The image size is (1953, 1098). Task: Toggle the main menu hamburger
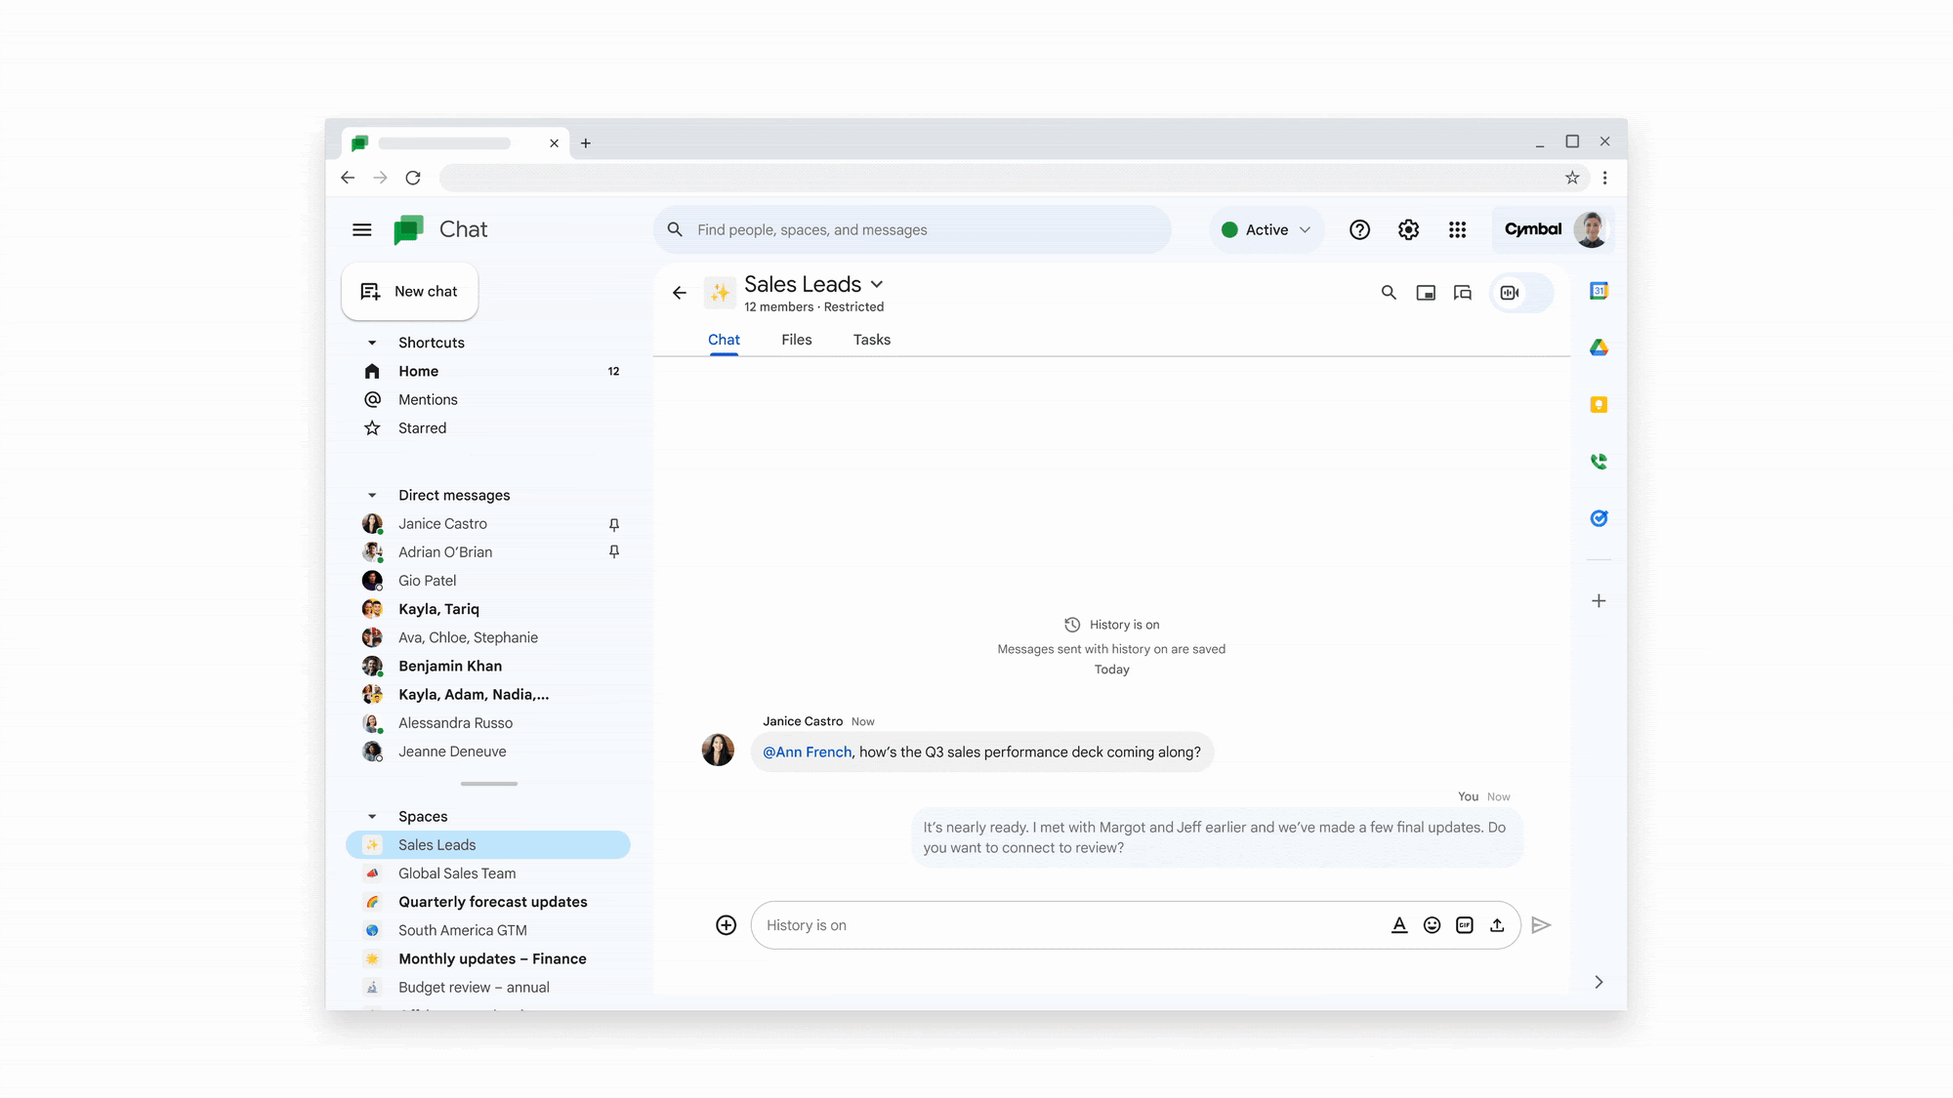pyautogui.click(x=362, y=229)
